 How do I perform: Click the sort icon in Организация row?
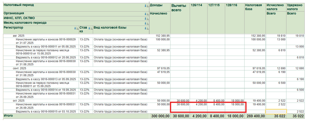tap(146, 14)
